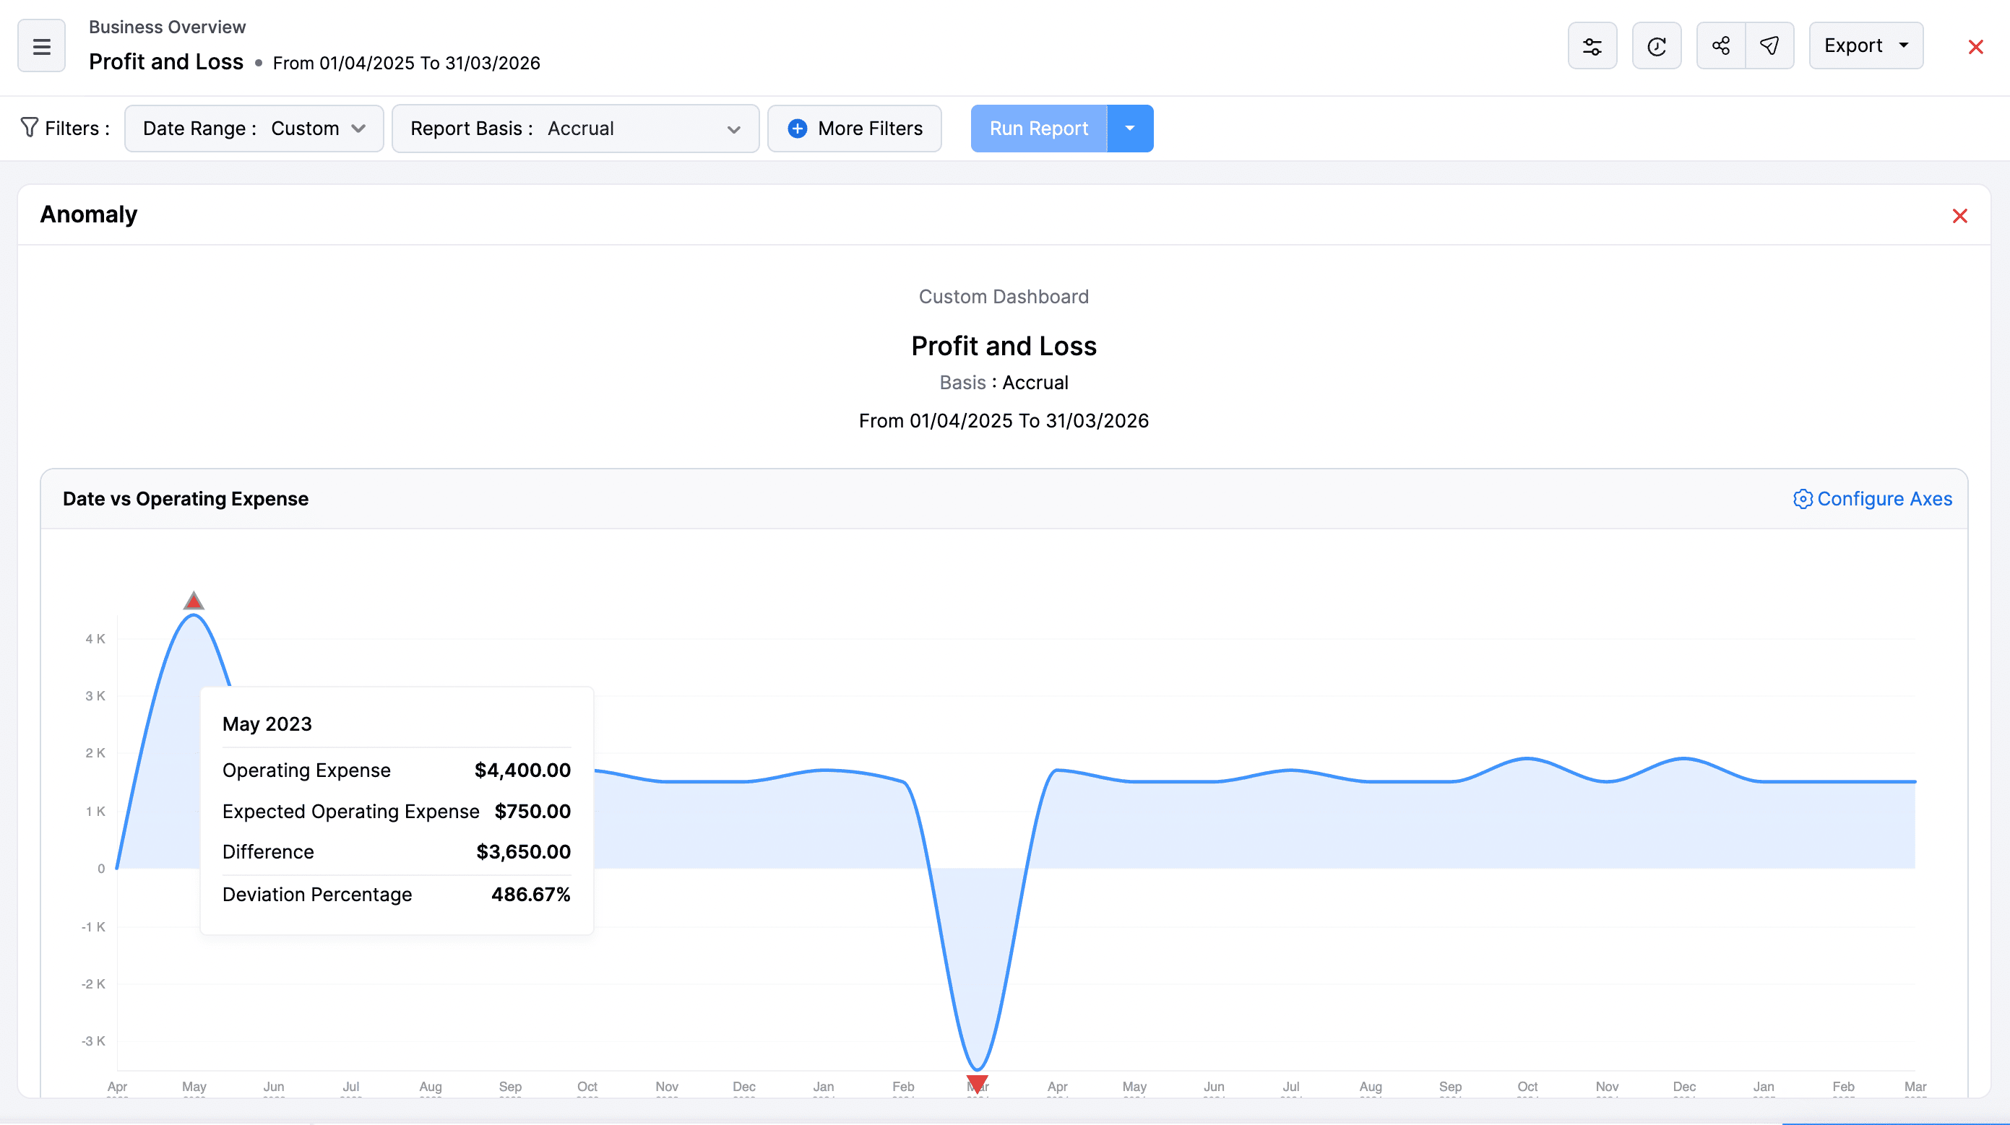The width and height of the screenshot is (2010, 1125).
Task: Select the share report icon
Action: click(x=1720, y=45)
